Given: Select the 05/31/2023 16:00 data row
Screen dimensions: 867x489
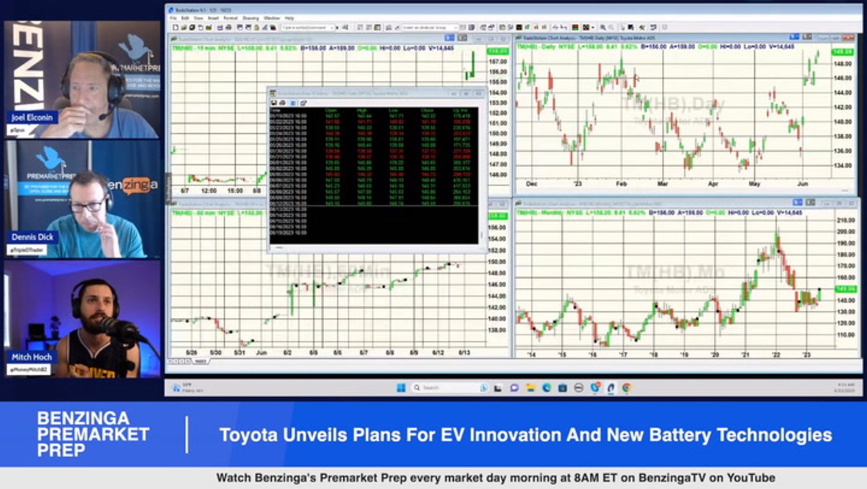Looking at the screenshot, I should pyautogui.click(x=374, y=156).
